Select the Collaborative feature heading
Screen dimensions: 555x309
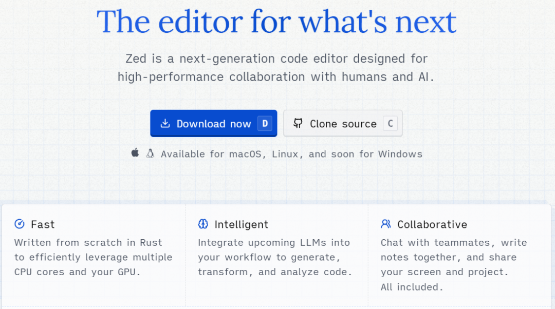pyautogui.click(x=432, y=224)
